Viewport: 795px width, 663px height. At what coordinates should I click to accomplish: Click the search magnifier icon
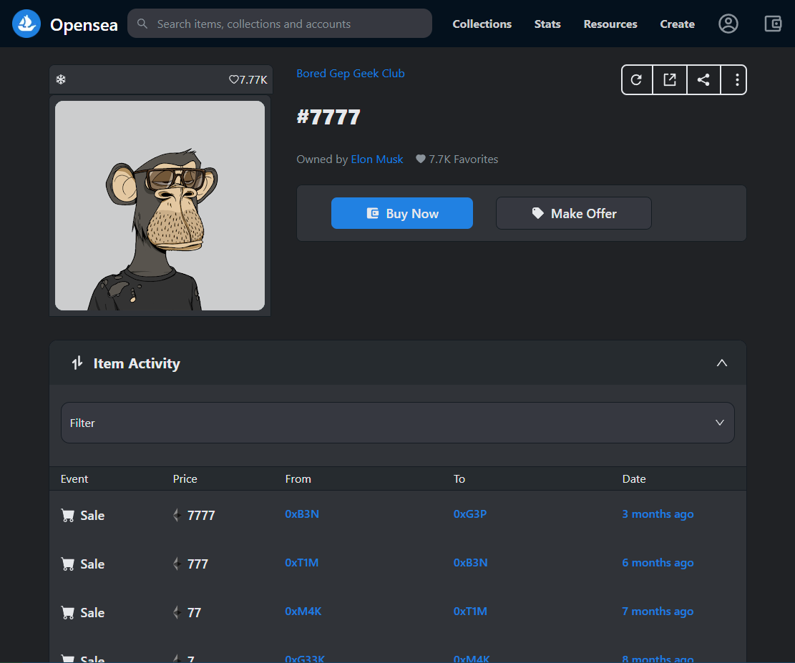coord(142,24)
